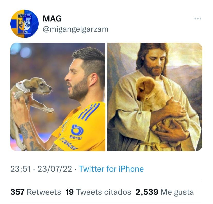Click the 23:51 tweet timestamp
213x204 pixels.
click(20, 169)
